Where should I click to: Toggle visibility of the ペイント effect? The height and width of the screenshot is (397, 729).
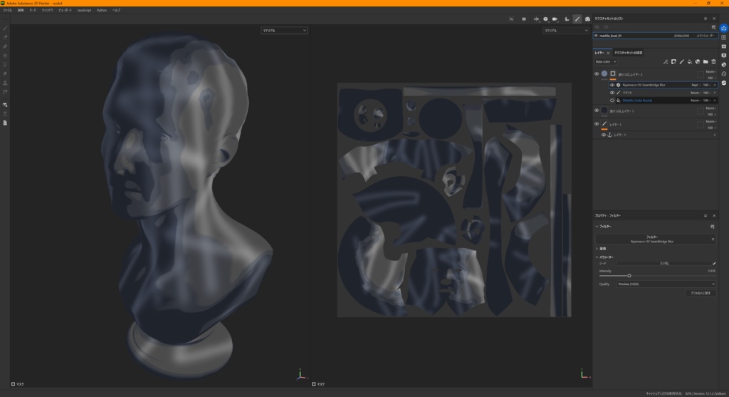612,93
